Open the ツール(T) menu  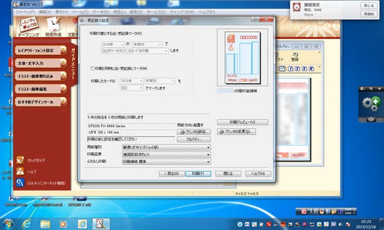click(x=80, y=11)
